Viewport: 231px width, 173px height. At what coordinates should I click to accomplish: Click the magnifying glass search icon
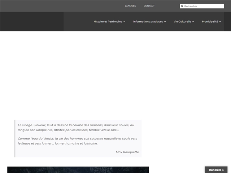click(x=182, y=6)
